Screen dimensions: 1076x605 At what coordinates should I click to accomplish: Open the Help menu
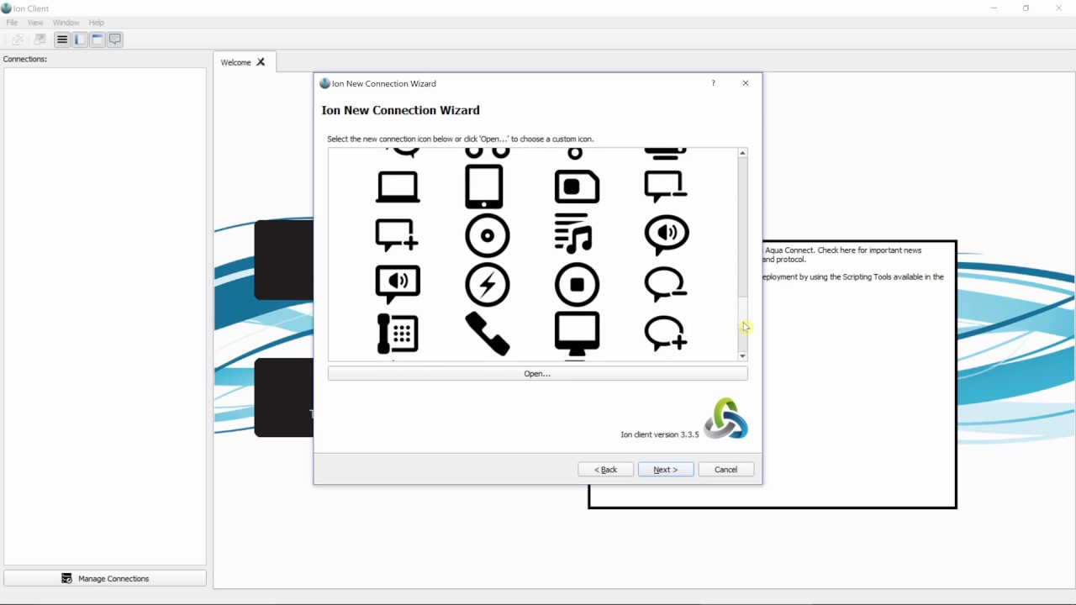(x=97, y=23)
